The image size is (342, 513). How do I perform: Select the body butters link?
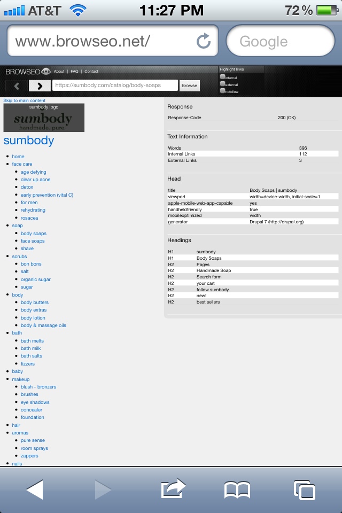(34, 302)
